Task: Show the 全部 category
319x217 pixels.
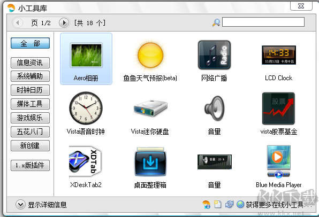Action: point(30,43)
